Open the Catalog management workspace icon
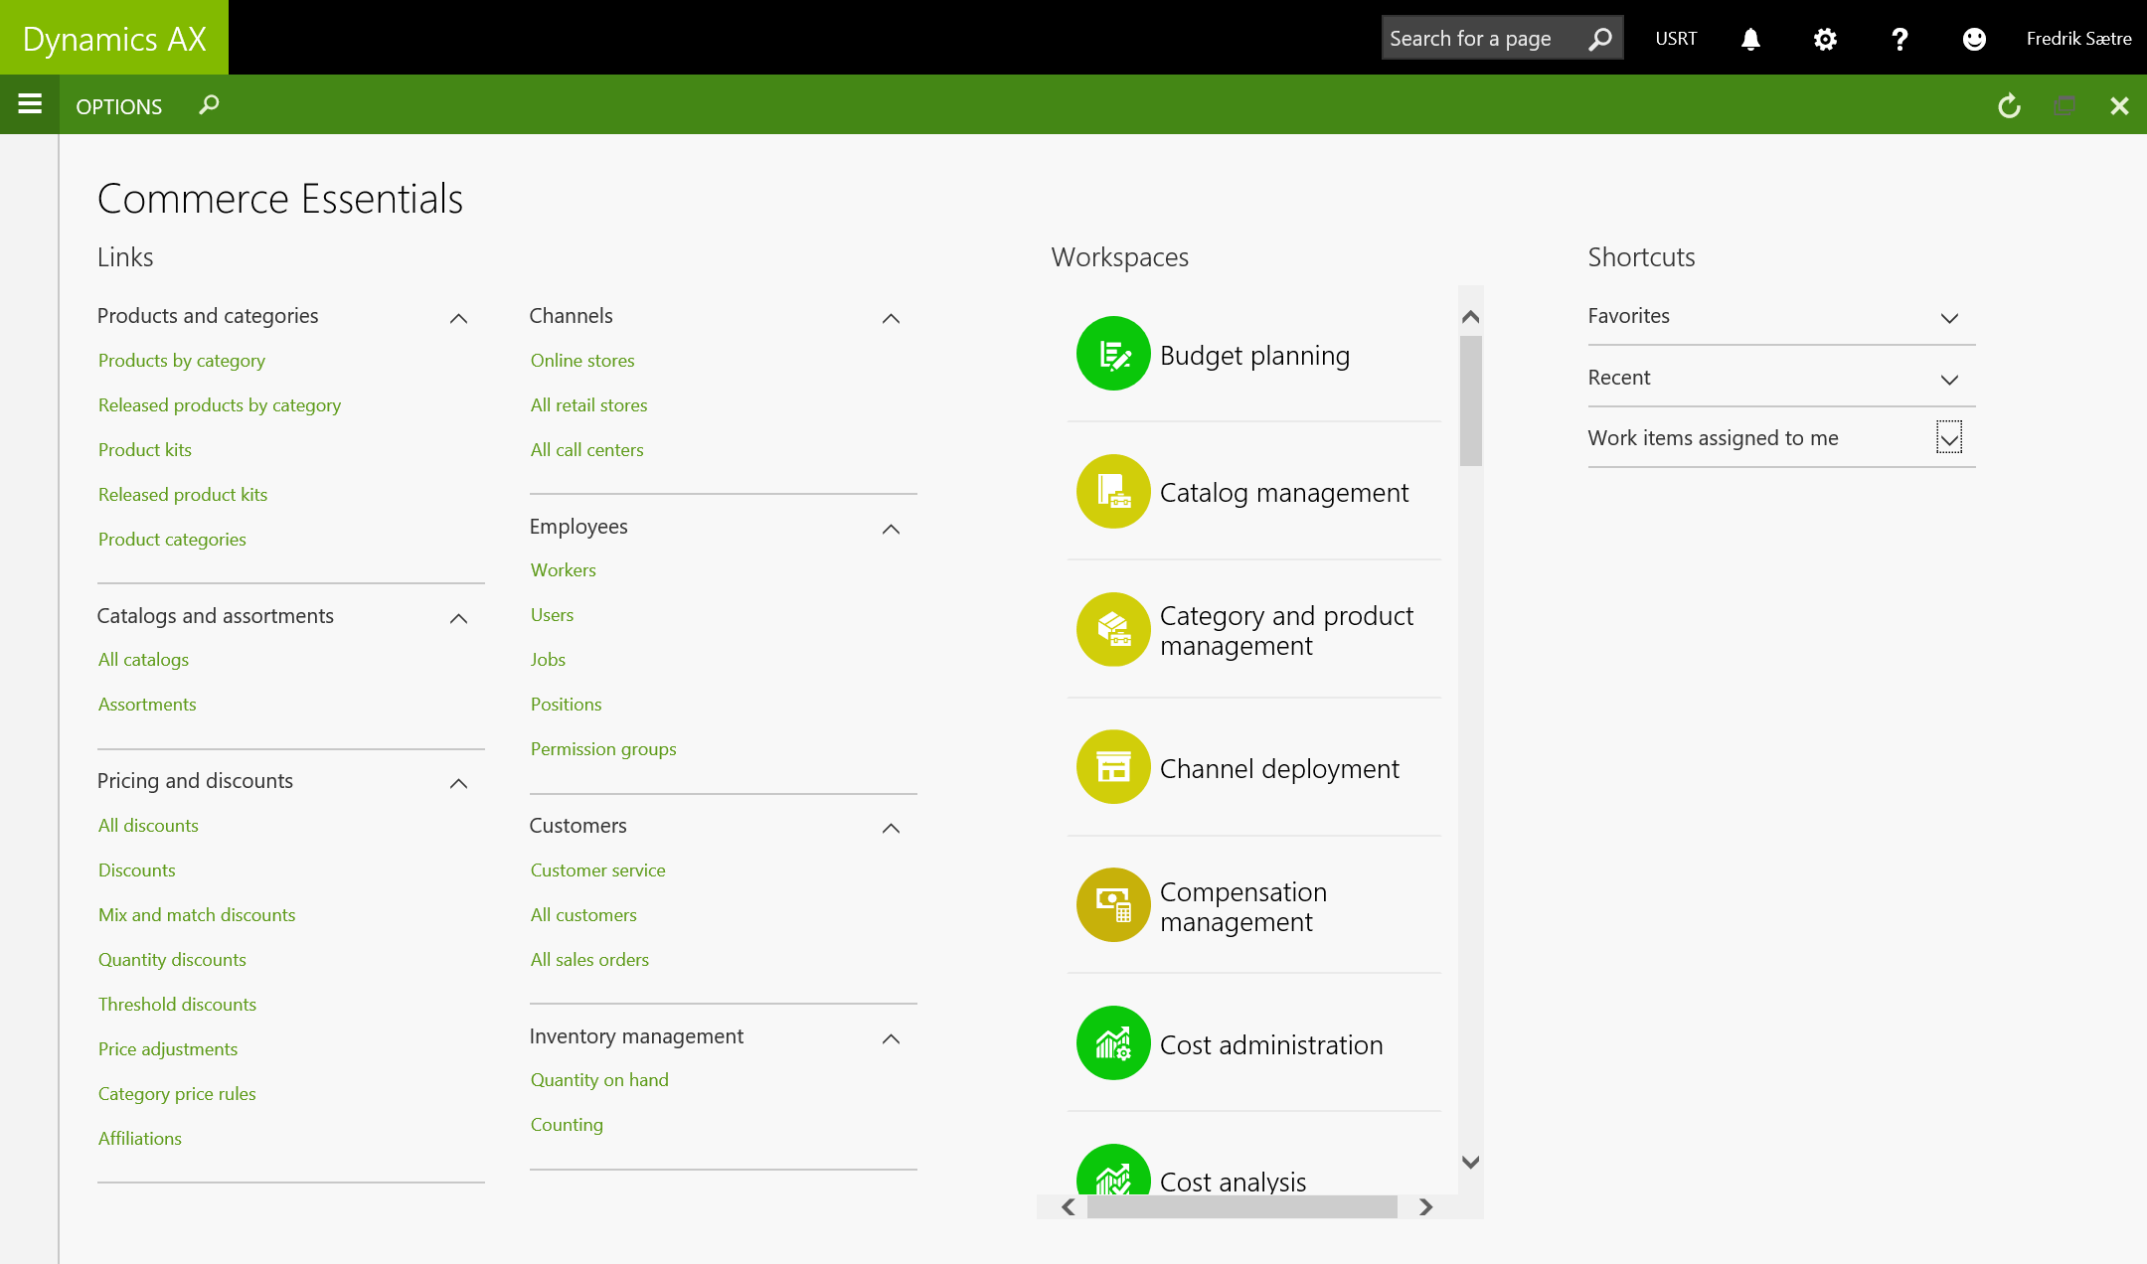The width and height of the screenshot is (2147, 1264). click(x=1113, y=492)
